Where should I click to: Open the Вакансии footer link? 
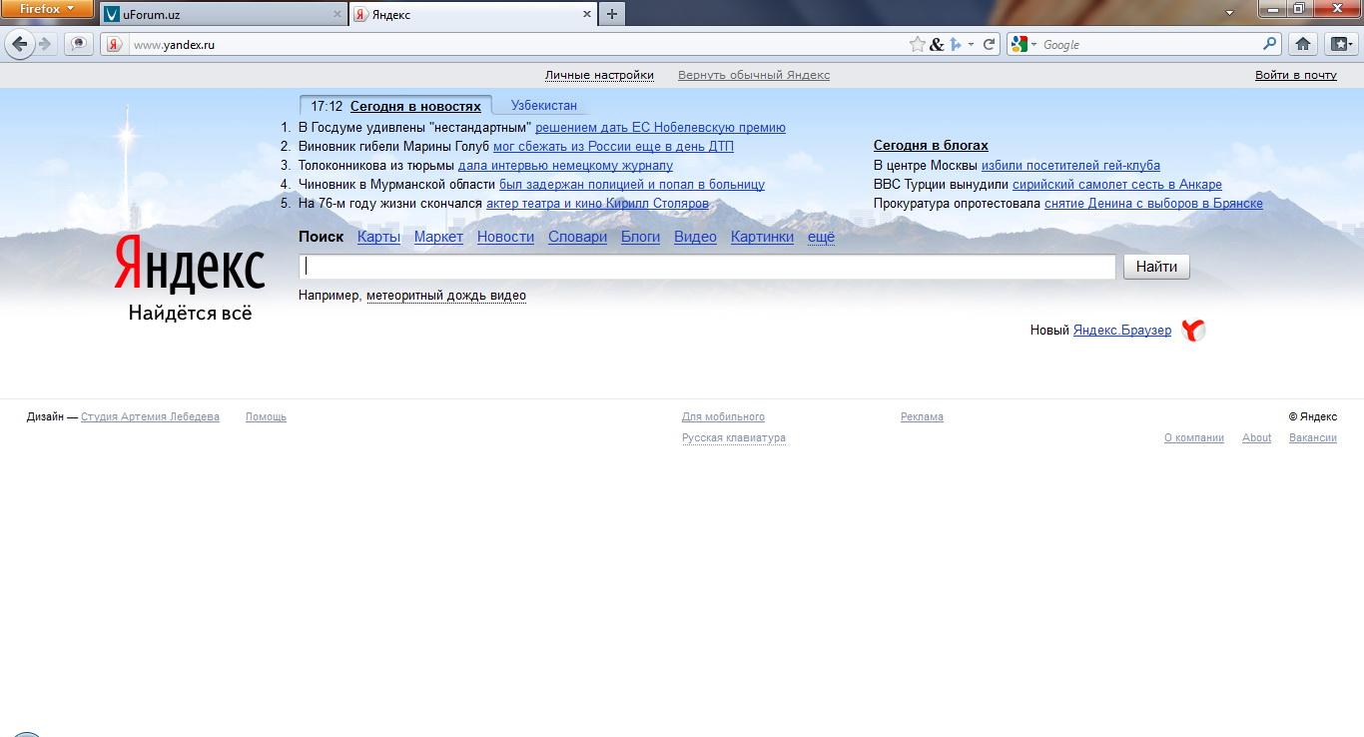(1313, 438)
